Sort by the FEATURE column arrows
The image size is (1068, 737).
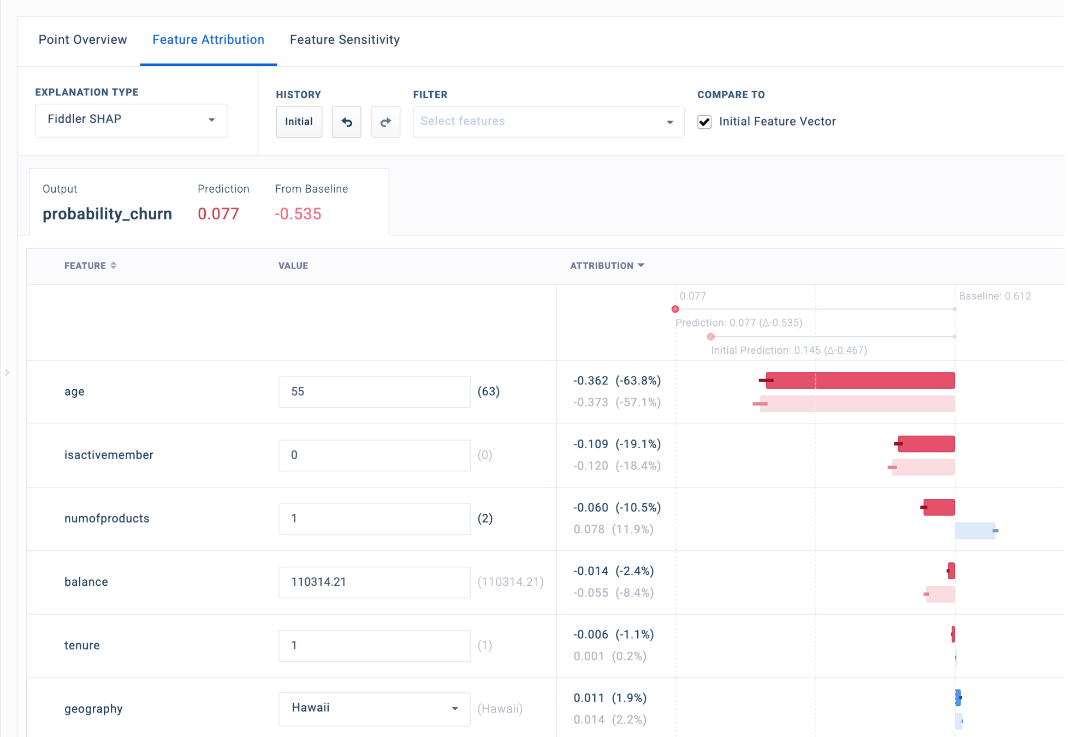(114, 265)
